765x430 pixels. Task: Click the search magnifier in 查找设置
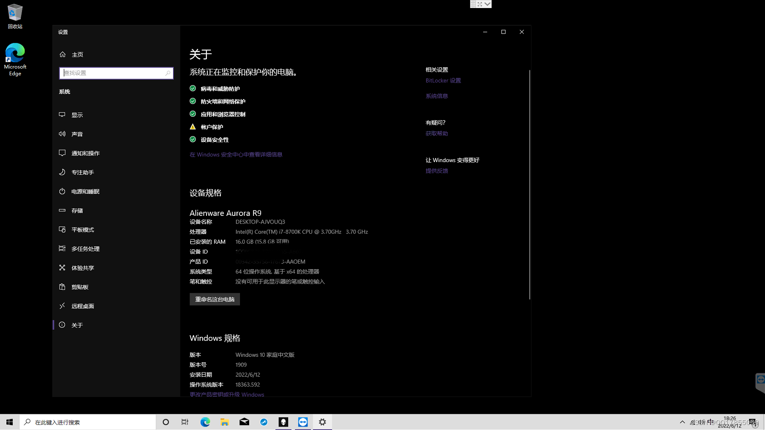168,73
